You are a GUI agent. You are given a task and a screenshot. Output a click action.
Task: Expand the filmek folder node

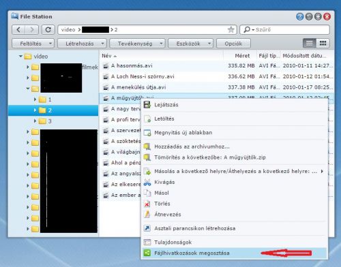pyautogui.click(x=28, y=67)
